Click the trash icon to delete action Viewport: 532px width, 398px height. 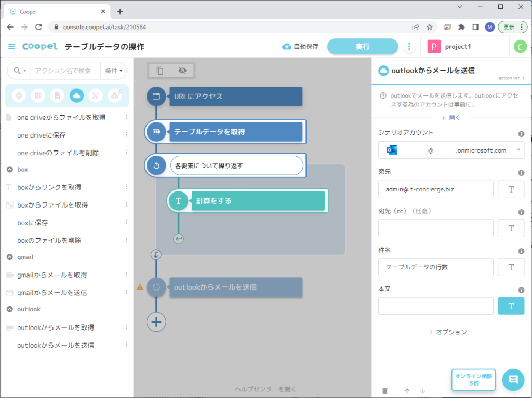tap(385, 391)
